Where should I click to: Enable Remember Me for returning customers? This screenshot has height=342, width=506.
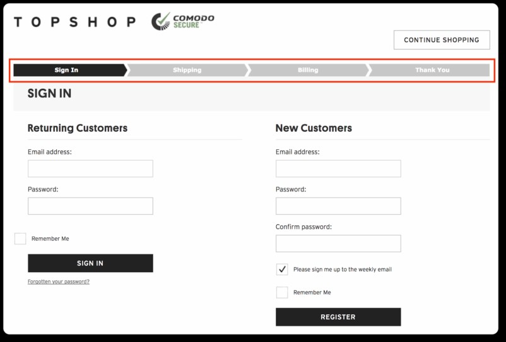point(21,239)
